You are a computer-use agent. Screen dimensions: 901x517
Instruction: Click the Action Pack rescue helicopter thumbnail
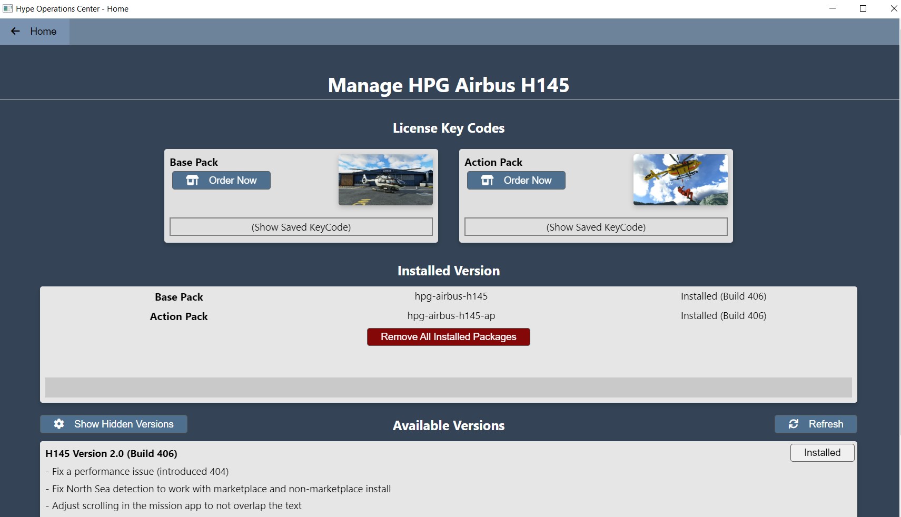(680, 180)
